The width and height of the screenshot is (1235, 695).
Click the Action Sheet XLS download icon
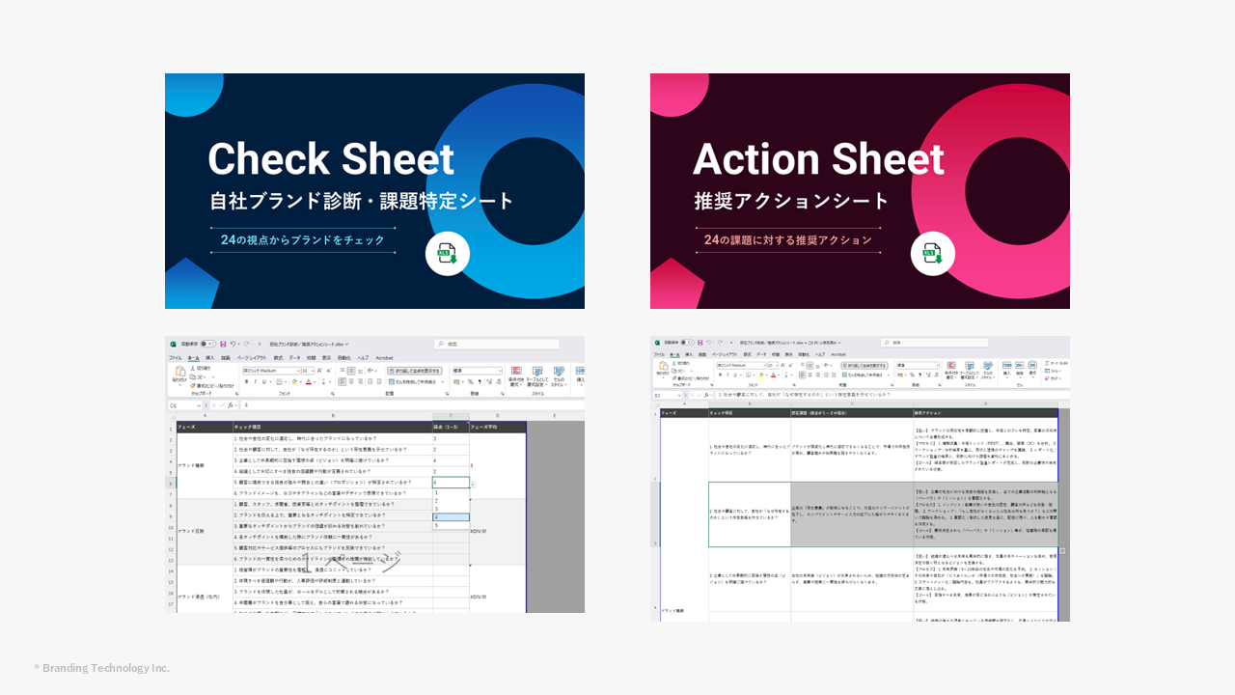932,255
